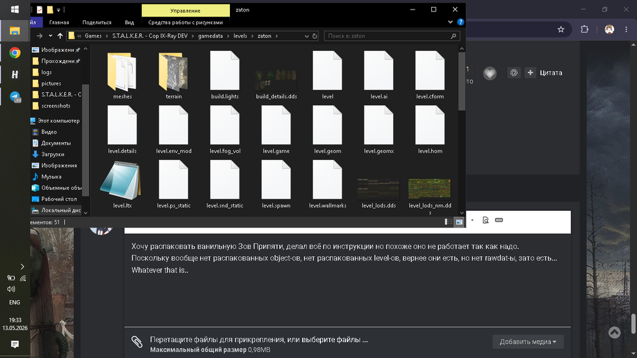The image size is (637, 358).
Task: Open the Вид ribbon tab
Action: [x=129, y=22]
